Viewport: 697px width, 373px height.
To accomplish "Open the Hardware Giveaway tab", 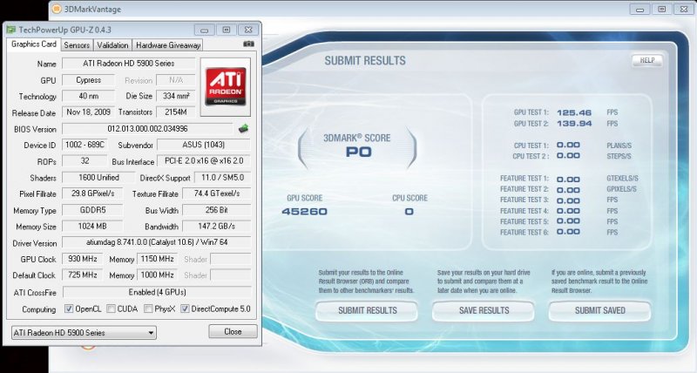I will point(168,45).
